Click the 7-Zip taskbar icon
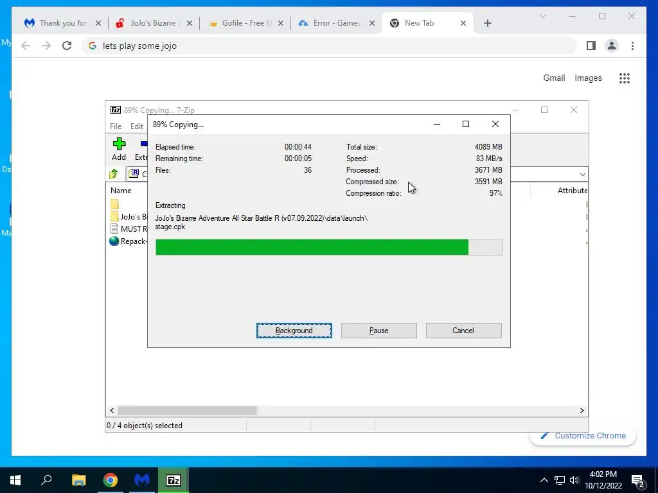This screenshot has height=493, width=658. tap(173, 480)
